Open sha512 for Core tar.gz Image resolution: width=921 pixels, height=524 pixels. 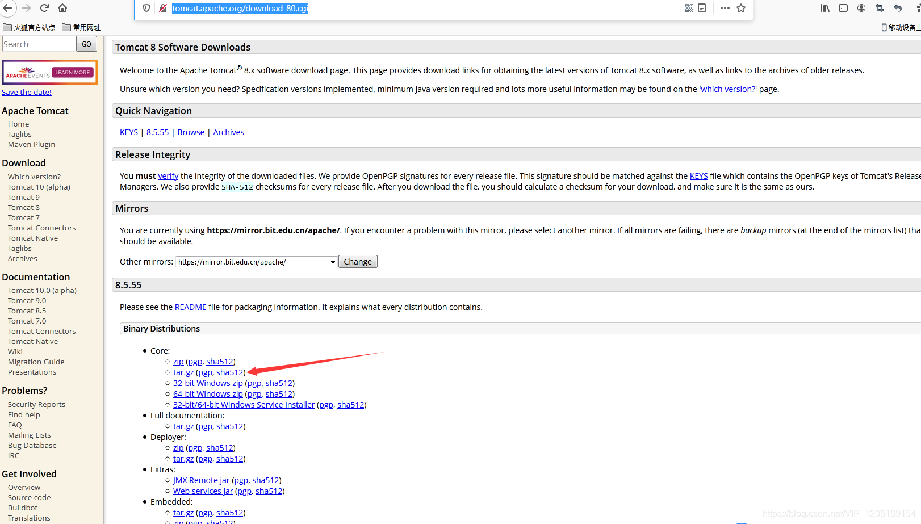pyautogui.click(x=229, y=372)
